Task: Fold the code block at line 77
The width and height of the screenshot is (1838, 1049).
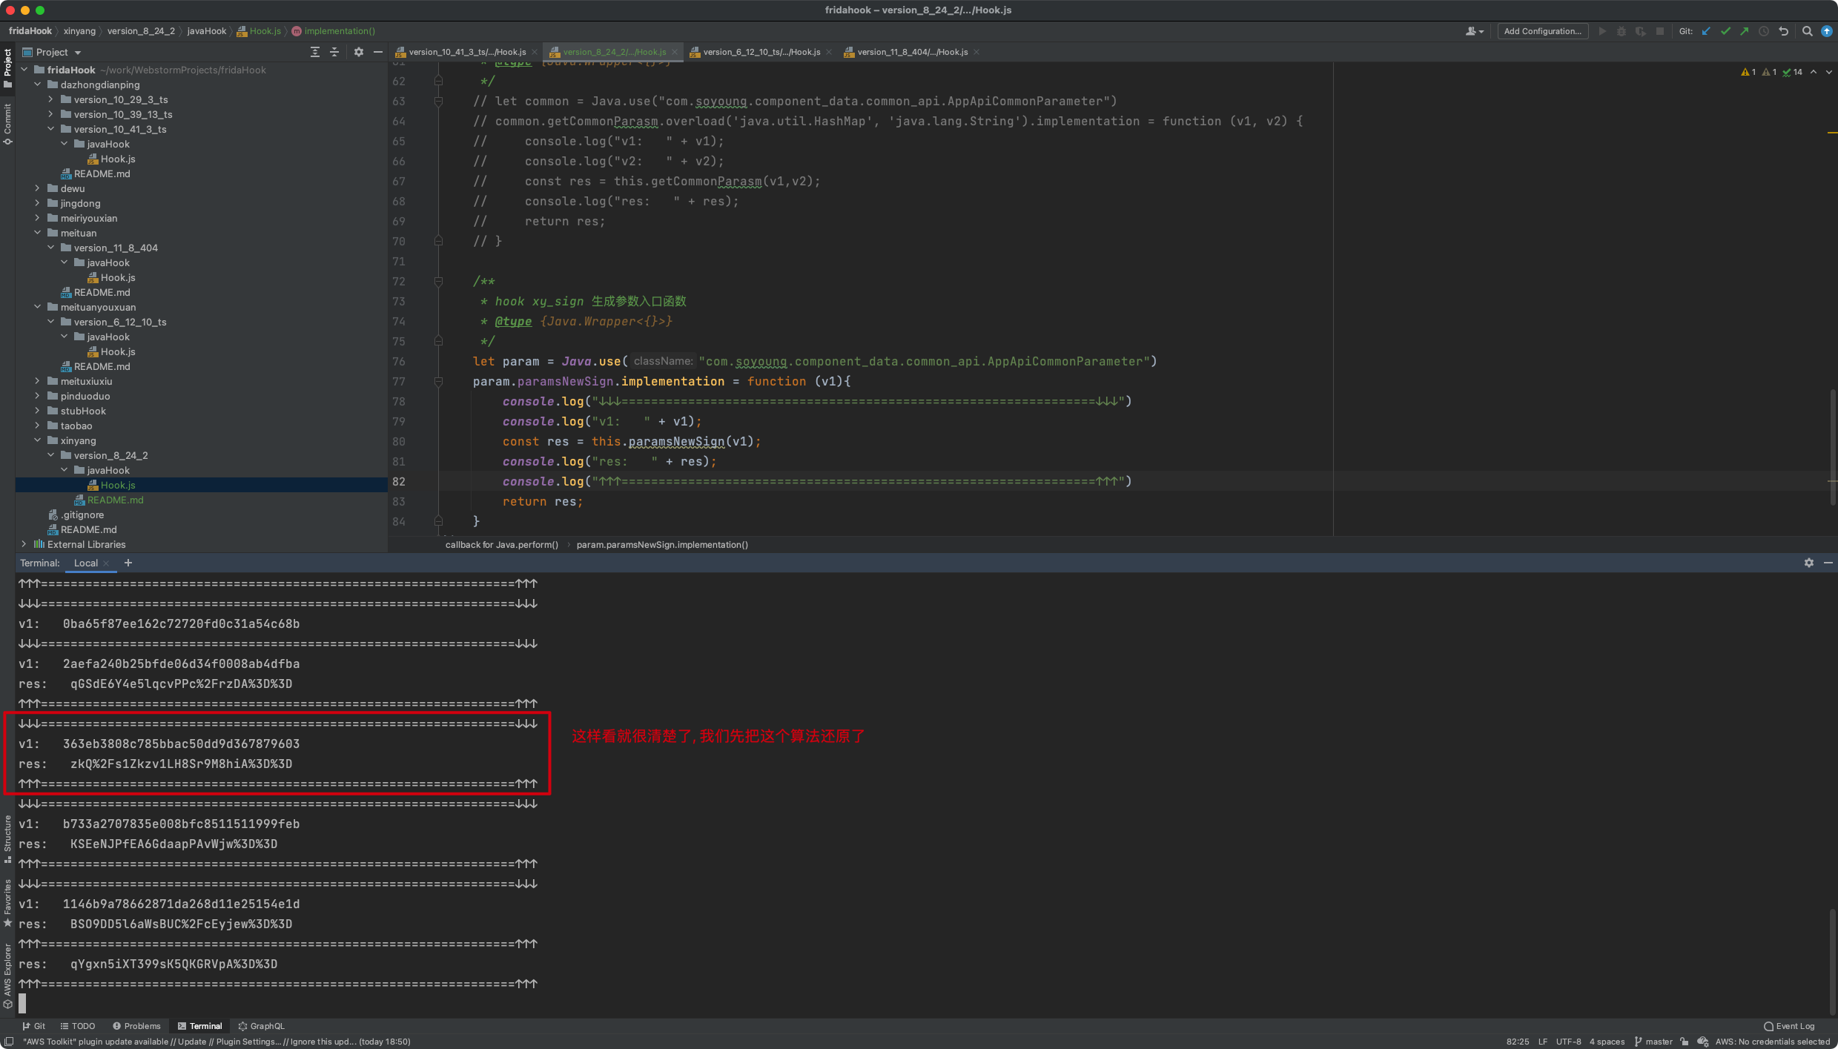Action: [438, 381]
